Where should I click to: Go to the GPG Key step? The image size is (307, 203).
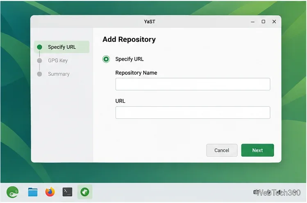click(58, 61)
